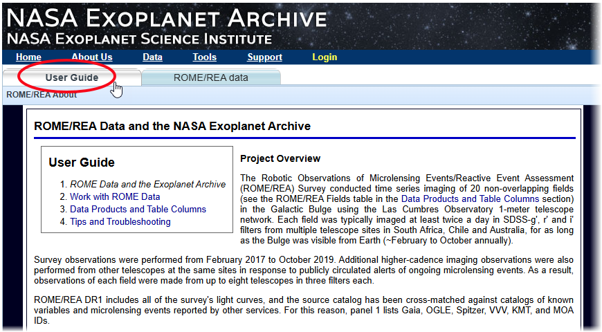
Task: Click the Login link
Action: tap(325, 57)
